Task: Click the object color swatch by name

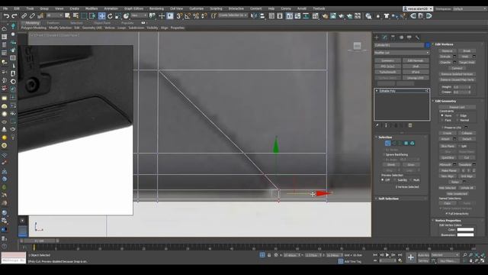Action: point(428,45)
